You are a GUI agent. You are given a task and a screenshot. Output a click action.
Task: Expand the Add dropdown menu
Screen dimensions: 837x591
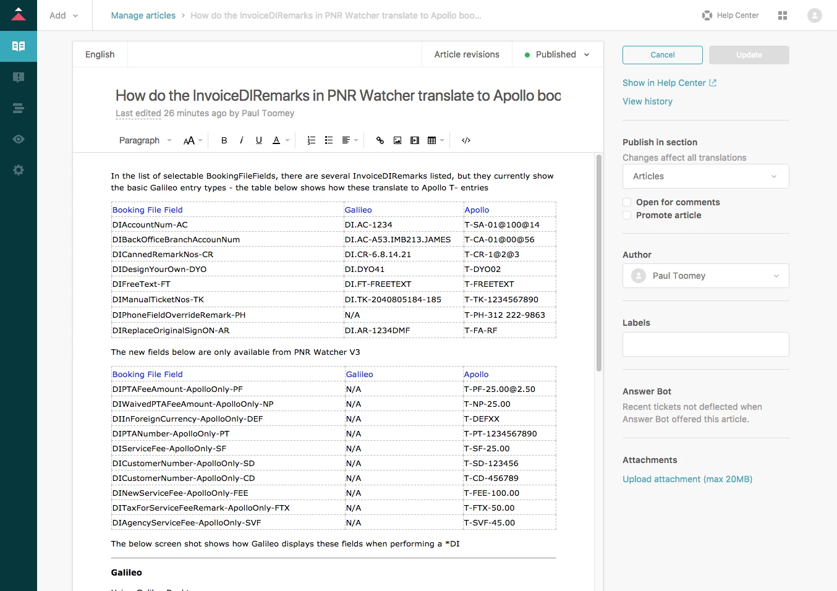64,15
